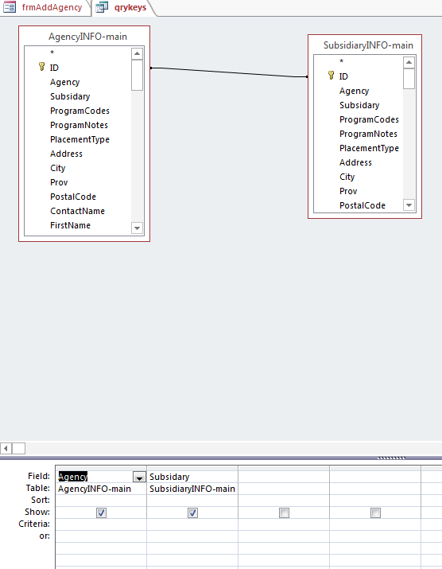Image resolution: width=442 pixels, height=569 pixels.
Task: Check Show box in third grid column
Action: click(x=284, y=512)
